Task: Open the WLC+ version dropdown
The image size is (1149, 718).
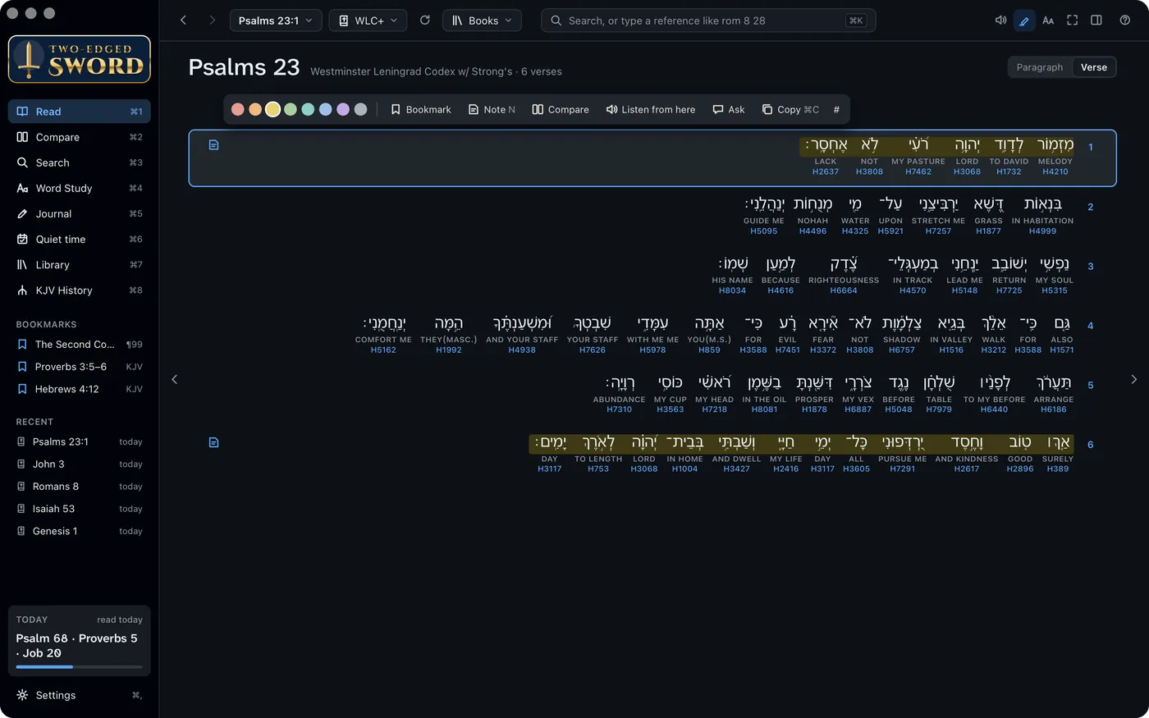Action: 368,21
